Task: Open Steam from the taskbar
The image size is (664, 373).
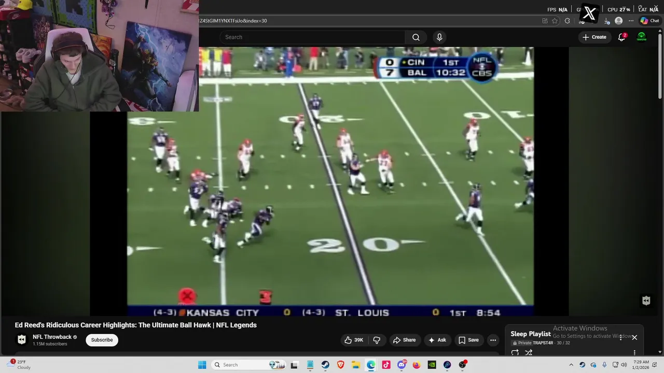Action: click(325, 365)
